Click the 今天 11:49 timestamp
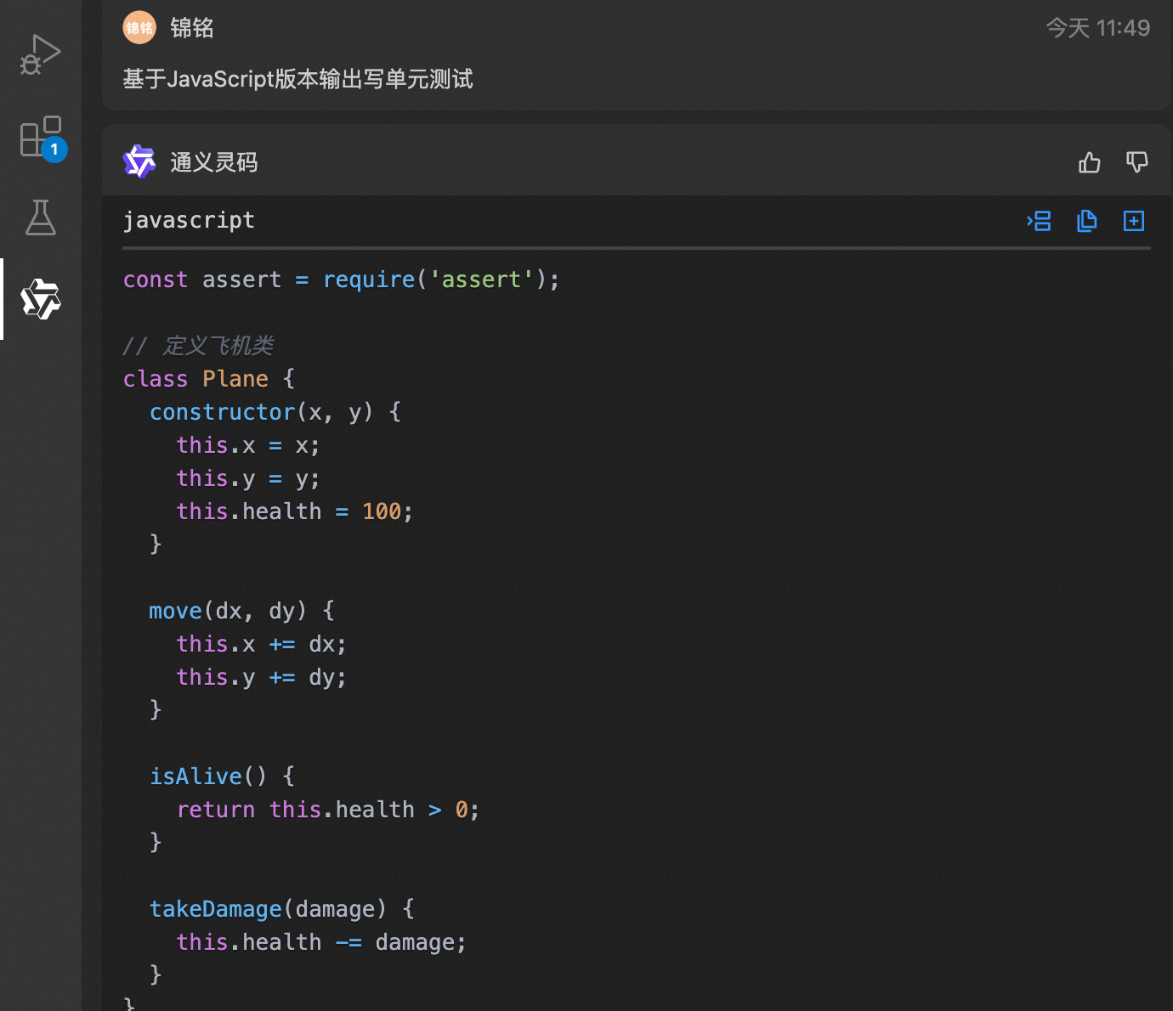Image resolution: width=1173 pixels, height=1011 pixels. point(1097,28)
